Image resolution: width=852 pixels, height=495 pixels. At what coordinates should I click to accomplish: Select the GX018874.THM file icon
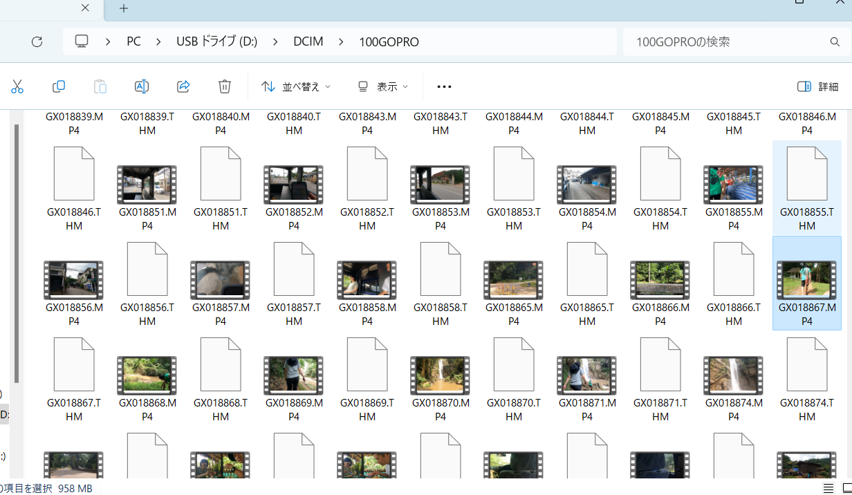(807, 364)
